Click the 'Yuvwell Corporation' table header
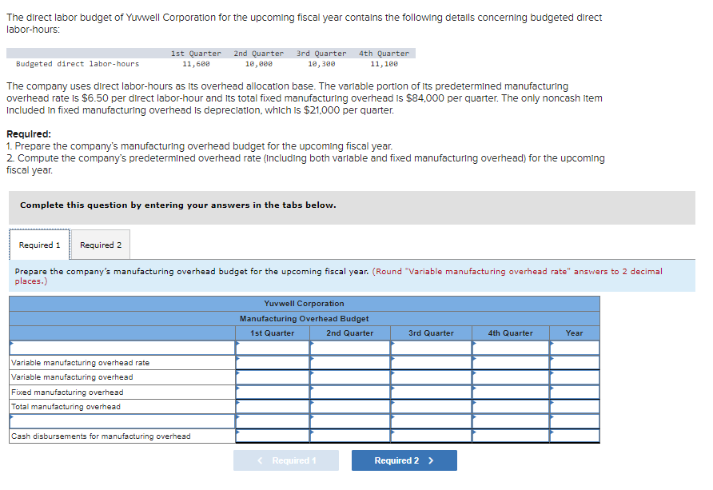This screenshot has height=490, width=713. [x=305, y=303]
